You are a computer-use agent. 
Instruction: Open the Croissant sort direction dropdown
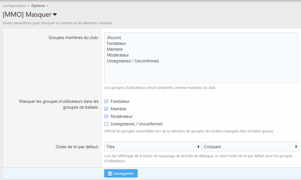click(250, 147)
